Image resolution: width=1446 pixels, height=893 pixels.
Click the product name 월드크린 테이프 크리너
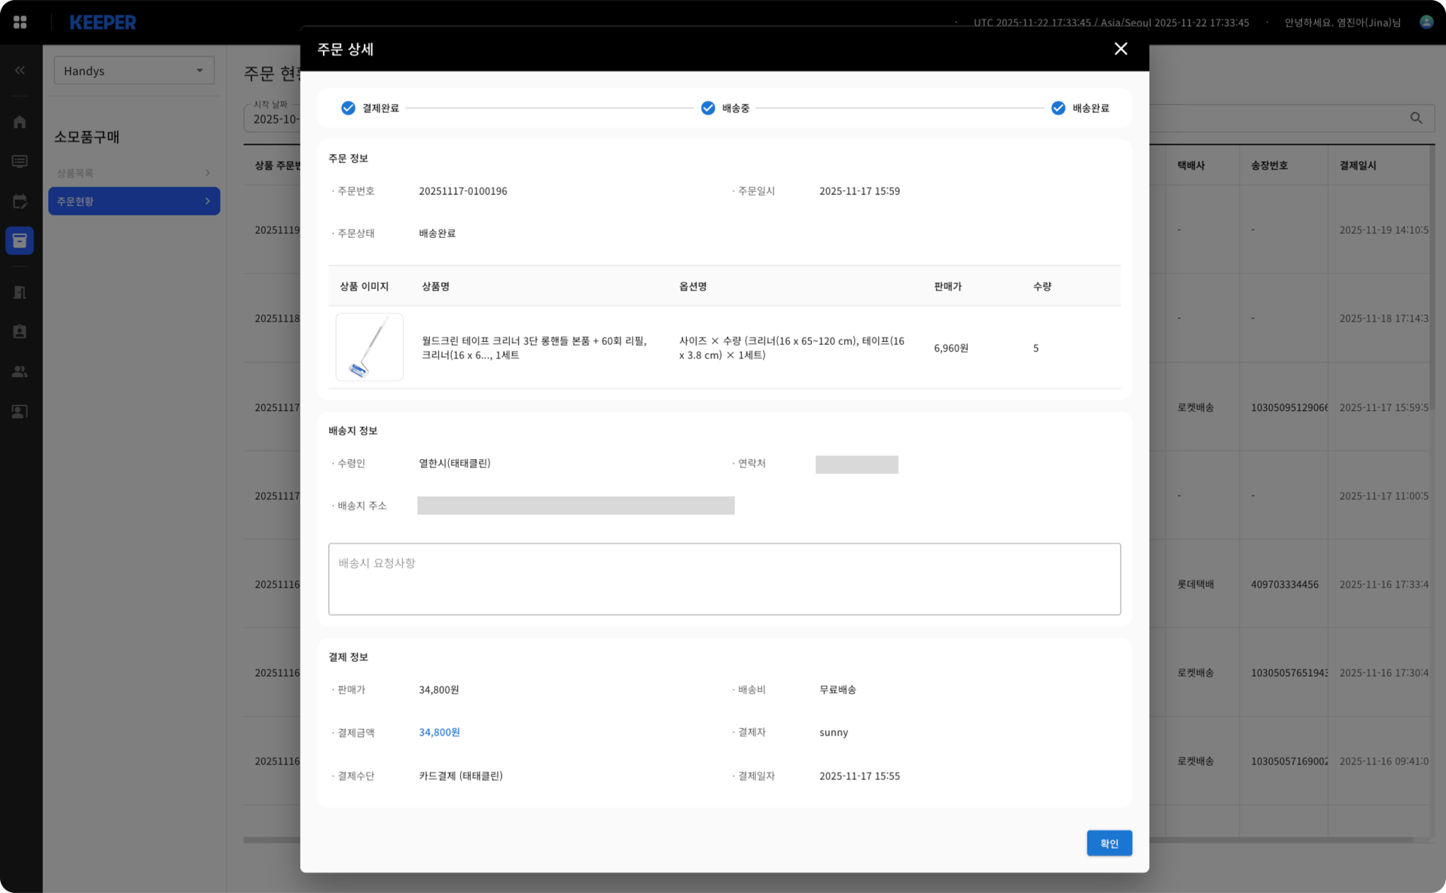tap(534, 348)
